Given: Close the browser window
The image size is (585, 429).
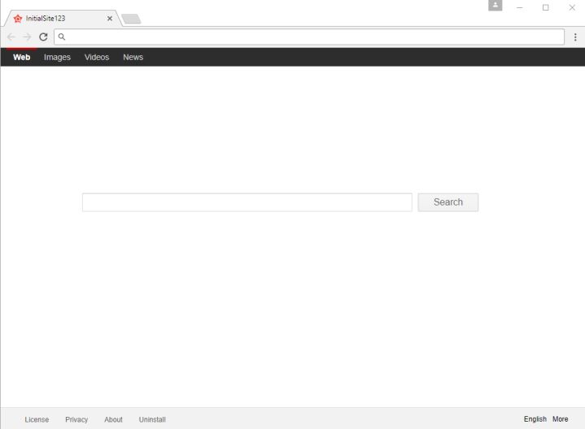Looking at the screenshot, I should click(572, 7).
